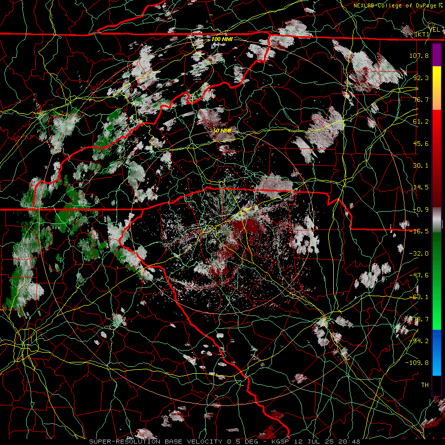The width and height of the screenshot is (445, 445).
Task: Click the -47.6 velocity scale value
Action: [419, 275]
